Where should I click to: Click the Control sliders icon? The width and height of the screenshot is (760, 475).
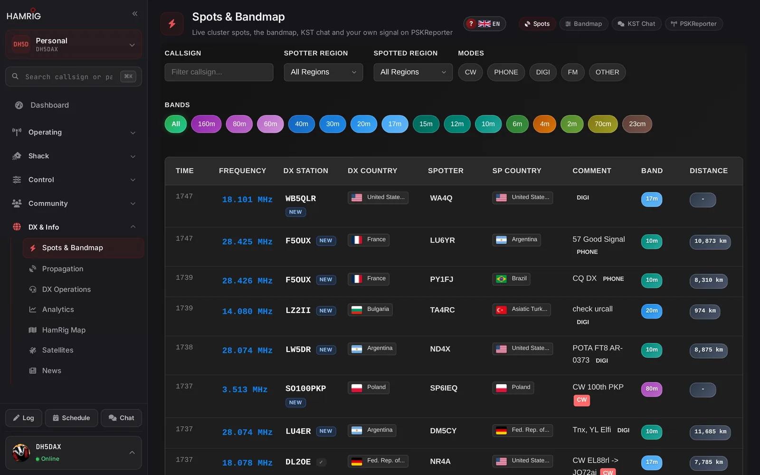coord(17,180)
